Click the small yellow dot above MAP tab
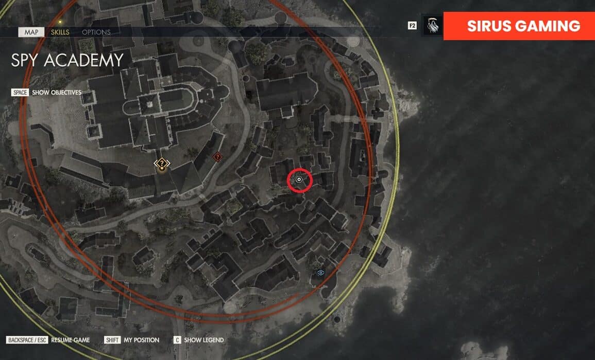This screenshot has height=360, width=595. pyautogui.click(x=60, y=22)
